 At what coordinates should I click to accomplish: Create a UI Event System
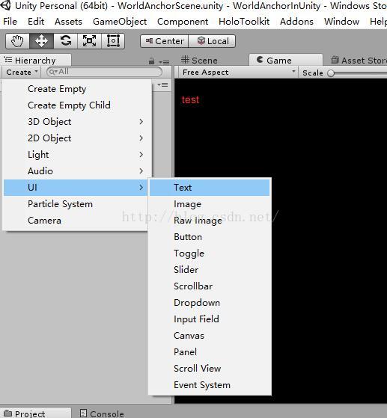tap(210, 385)
